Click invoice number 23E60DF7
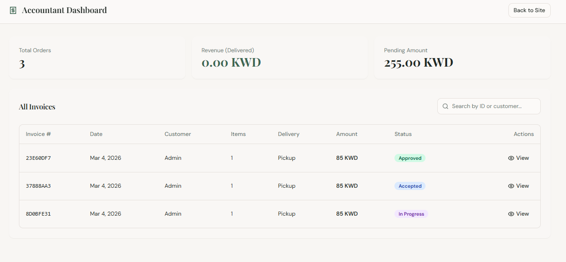The image size is (566, 262). (x=38, y=158)
